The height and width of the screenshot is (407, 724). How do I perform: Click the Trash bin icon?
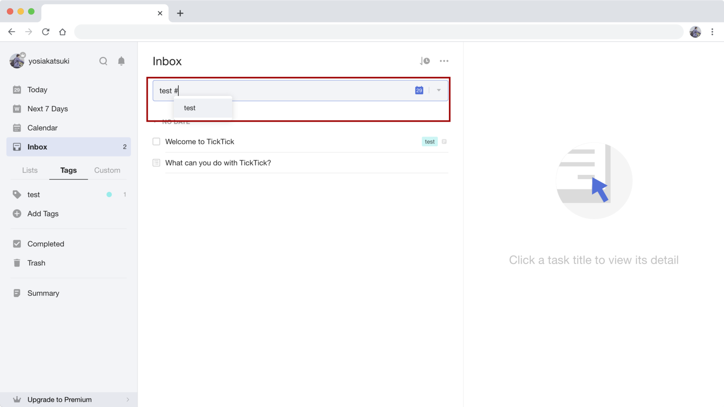(x=17, y=263)
